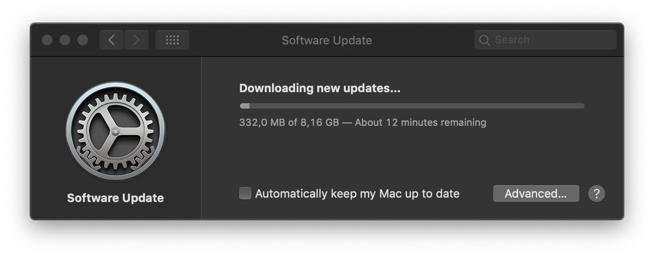Viewport: 654px width, 257px height.
Task: Focus the Search field
Action: (546, 40)
